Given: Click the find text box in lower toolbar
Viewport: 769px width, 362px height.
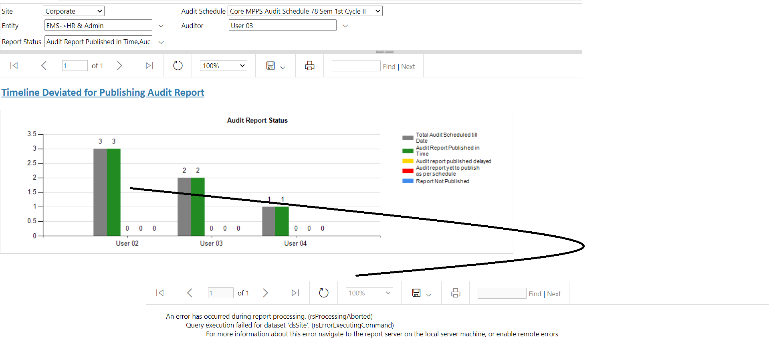Looking at the screenshot, I should click(502, 293).
